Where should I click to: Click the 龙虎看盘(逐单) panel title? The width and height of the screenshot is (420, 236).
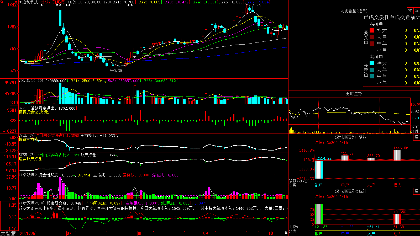pos(354,11)
